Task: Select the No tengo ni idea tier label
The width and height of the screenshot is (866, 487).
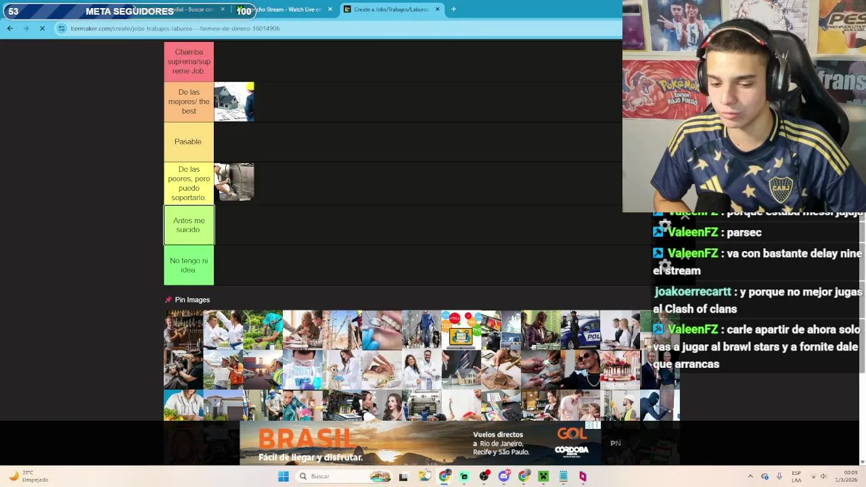Action: (x=189, y=265)
